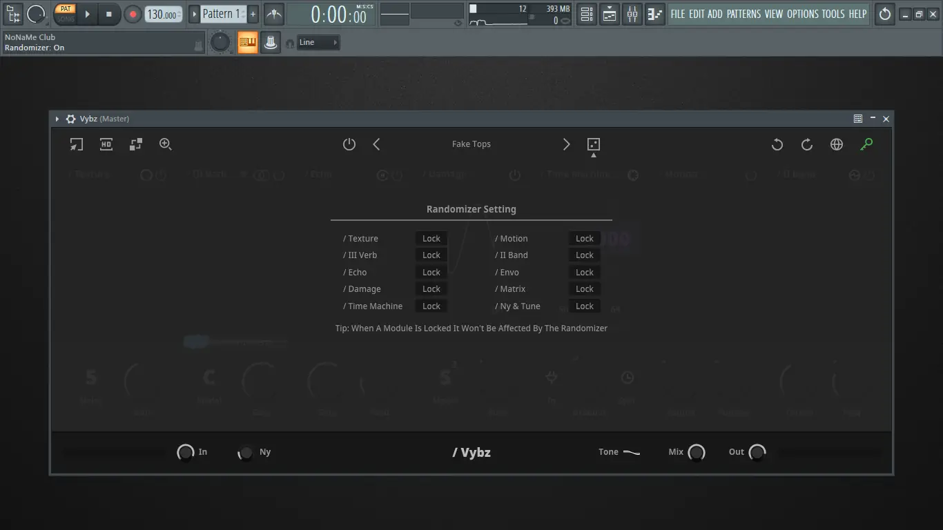This screenshot has height=530, width=943.
Task: Open the PATTERNS menu
Action: click(743, 14)
